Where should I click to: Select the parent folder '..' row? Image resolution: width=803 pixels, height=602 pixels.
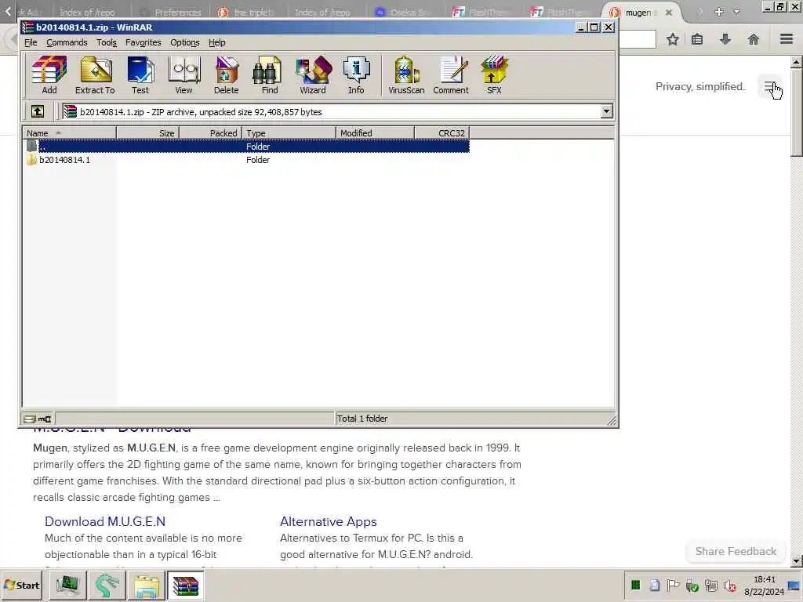pos(247,147)
